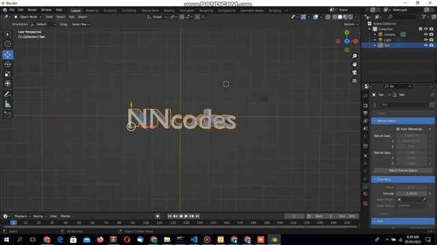Open the Render properties tab
The height and width of the screenshot is (245, 437).
tap(365, 105)
